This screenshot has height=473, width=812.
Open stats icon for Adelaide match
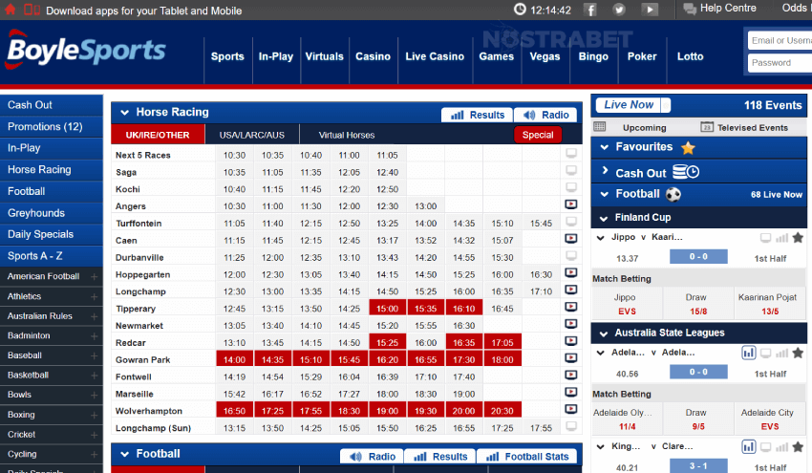click(x=748, y=354)
